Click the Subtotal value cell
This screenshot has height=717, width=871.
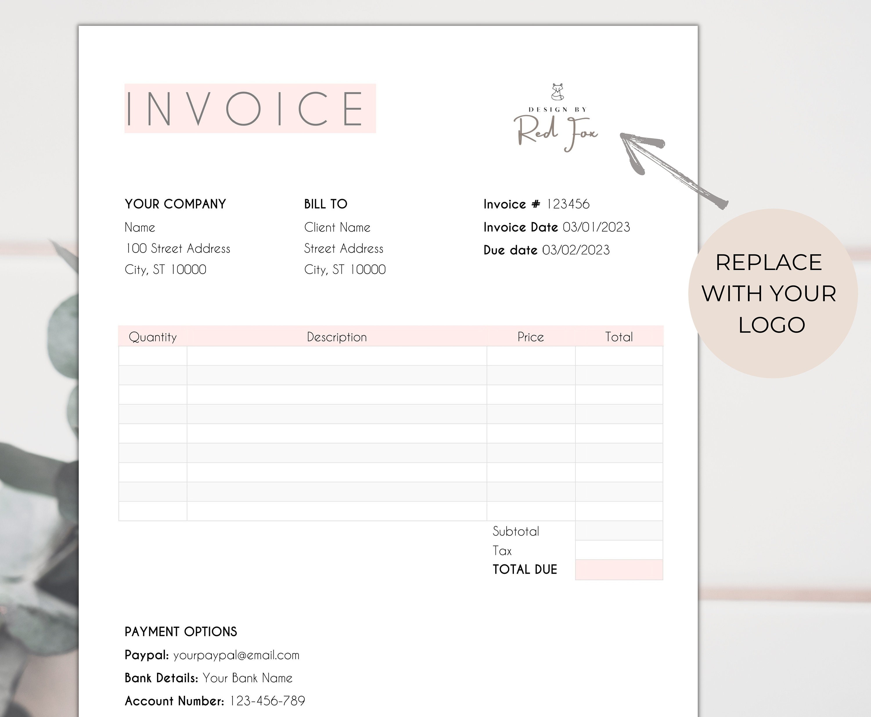[619, 531]
